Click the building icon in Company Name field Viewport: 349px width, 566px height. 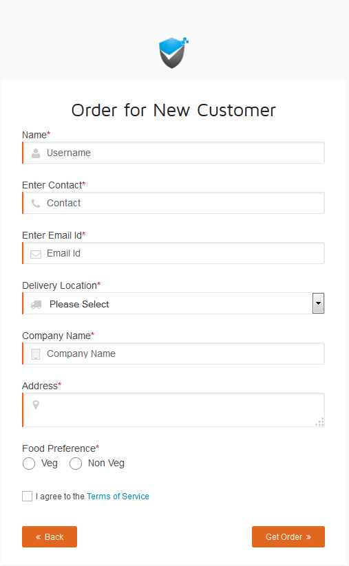tap(36, 354)
